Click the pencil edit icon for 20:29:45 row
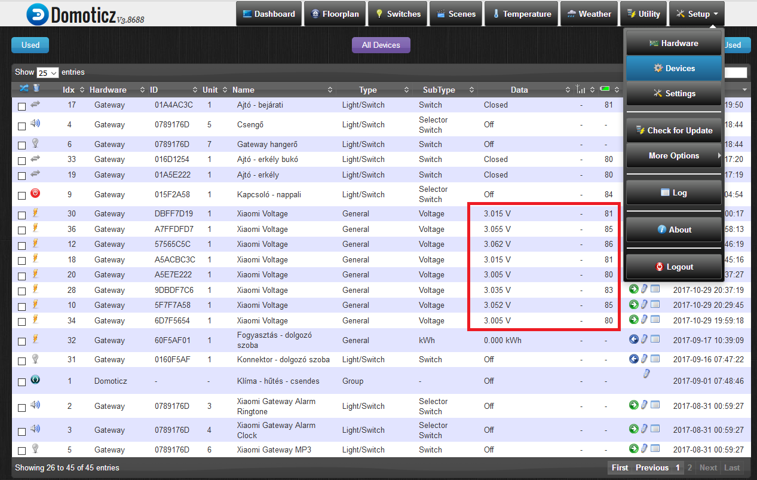 645,304
